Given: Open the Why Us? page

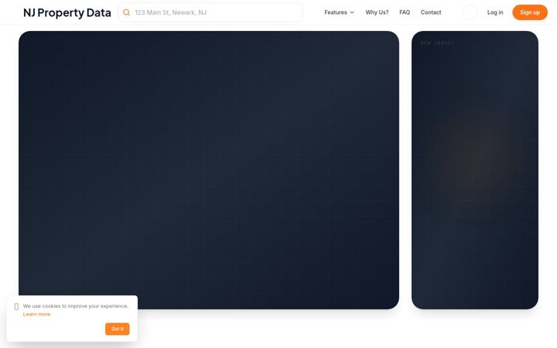Looking at the screenshot, I should click(377, 12).
